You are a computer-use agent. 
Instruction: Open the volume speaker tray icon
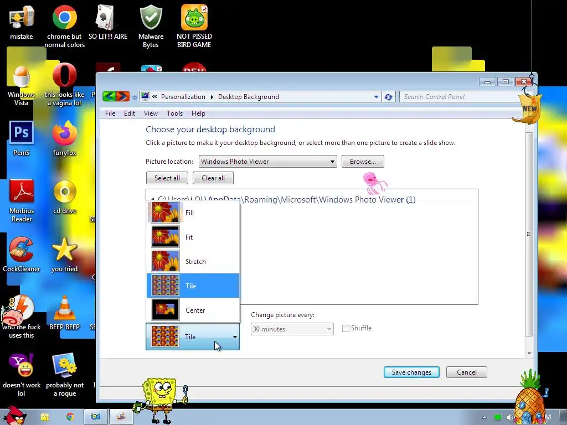click(509, 417)
